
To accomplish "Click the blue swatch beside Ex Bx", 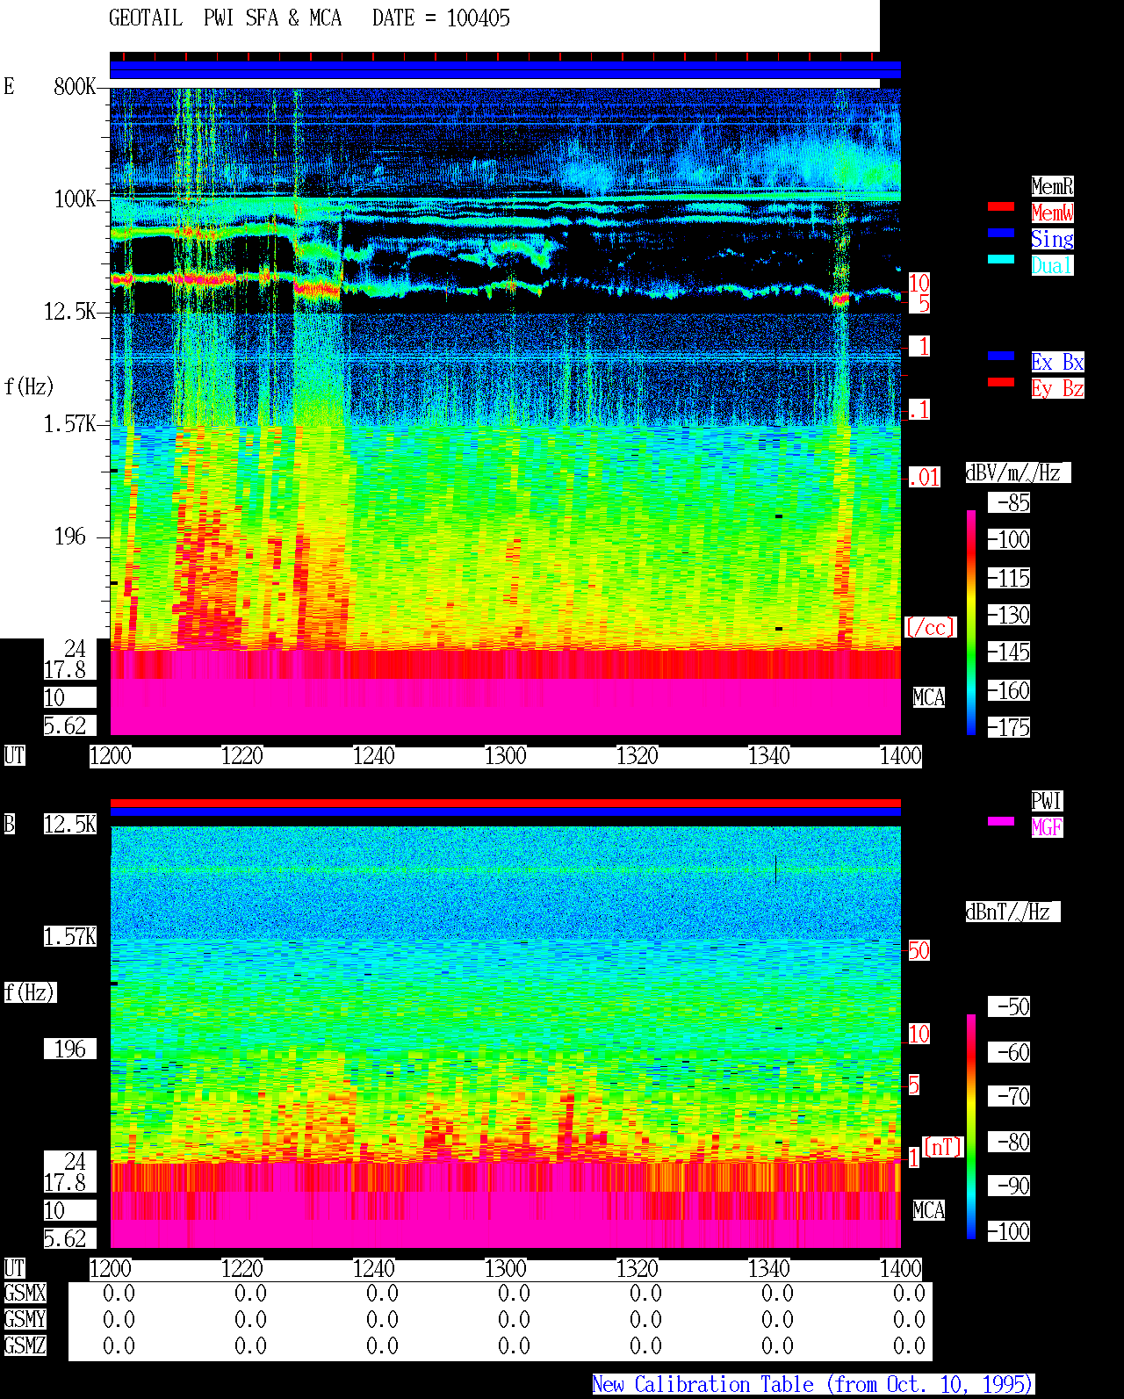I will 1001,356.
